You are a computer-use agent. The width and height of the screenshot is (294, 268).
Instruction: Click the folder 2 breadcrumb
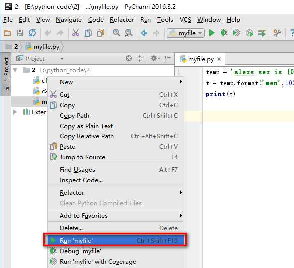[x=12, y=47]
